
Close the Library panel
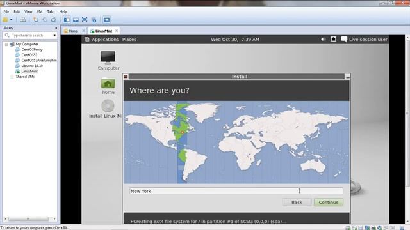[x=56, y=28]
